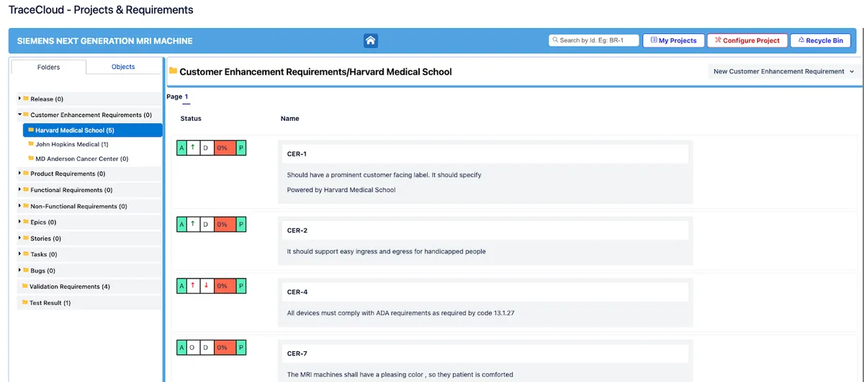Select the Harvard Medical School (5) folder

pyautogui.click(x=92, y=130)
